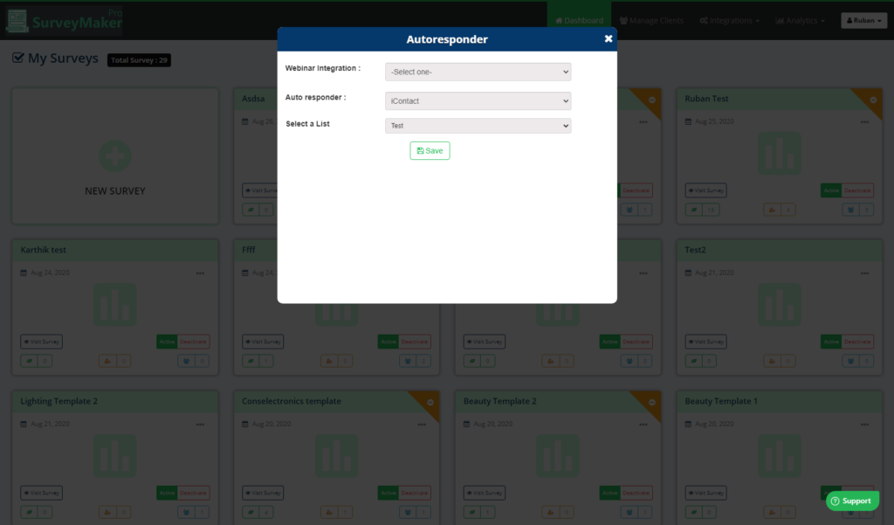Click the bar chart icon on Karthik test card
This screenshot has width=894, height=525.
(115, 305)
